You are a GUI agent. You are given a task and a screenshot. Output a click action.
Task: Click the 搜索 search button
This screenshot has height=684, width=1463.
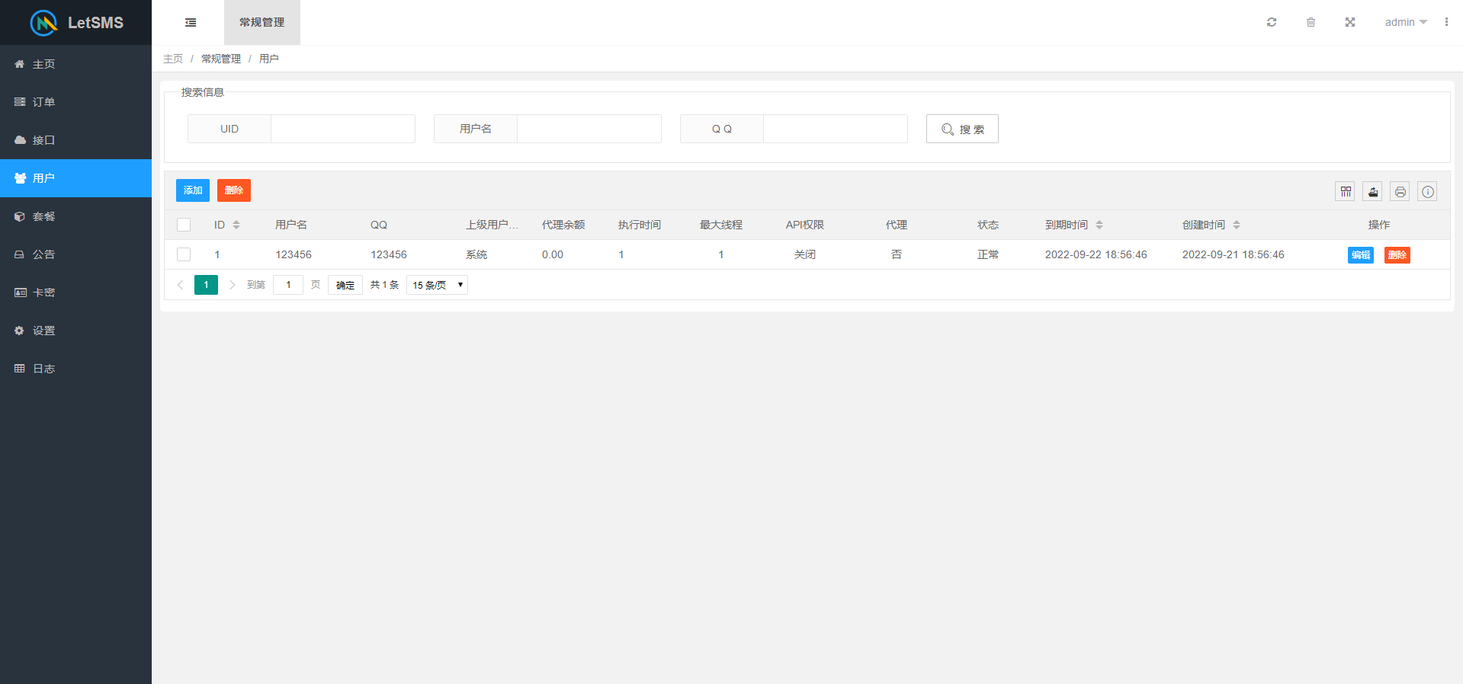pos(962,129)
